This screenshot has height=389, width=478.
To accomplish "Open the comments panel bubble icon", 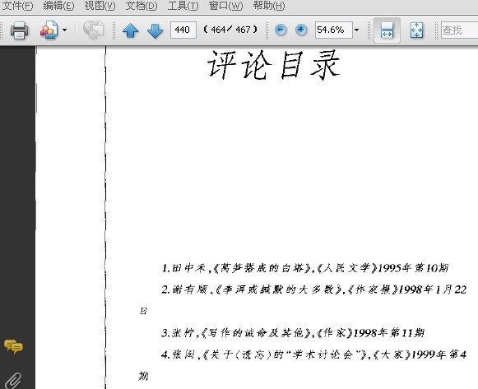I will coord(13,347).
